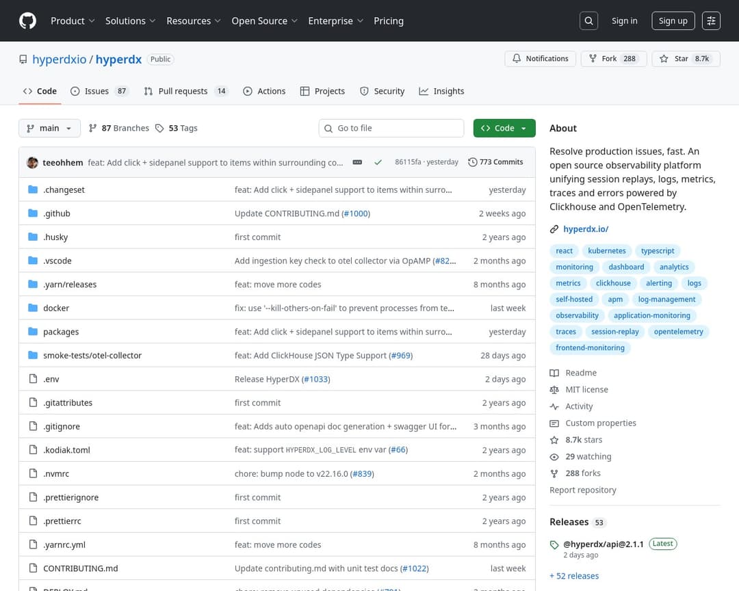The image size is (739, 591).
Task: Click teeohhem's avatar thumbnail
Action: click(x=32, y=163)
